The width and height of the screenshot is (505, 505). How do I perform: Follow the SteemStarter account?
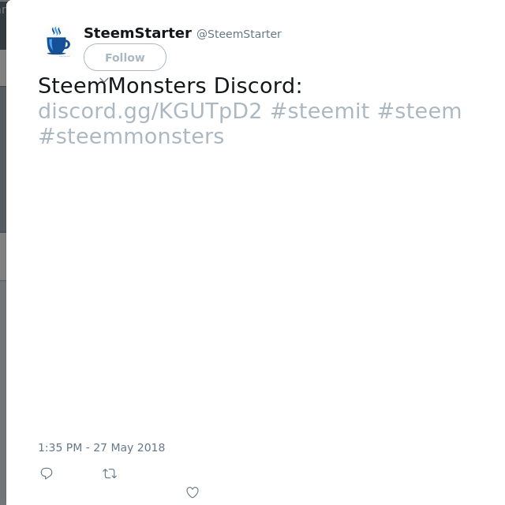coord(125,58)
